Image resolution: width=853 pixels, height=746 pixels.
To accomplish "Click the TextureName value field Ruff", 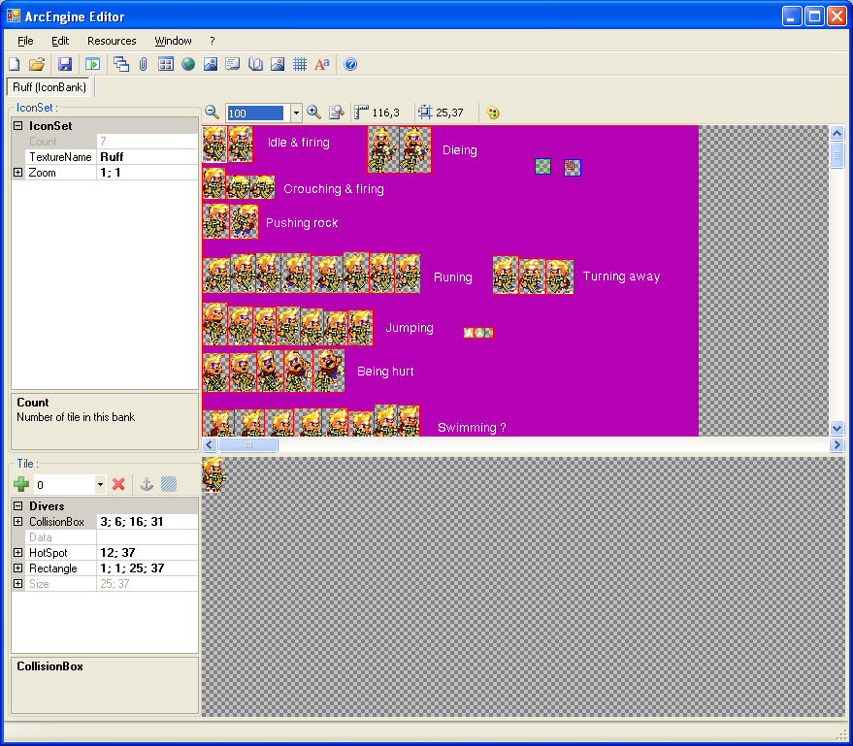I will click(x=148, y=157).
